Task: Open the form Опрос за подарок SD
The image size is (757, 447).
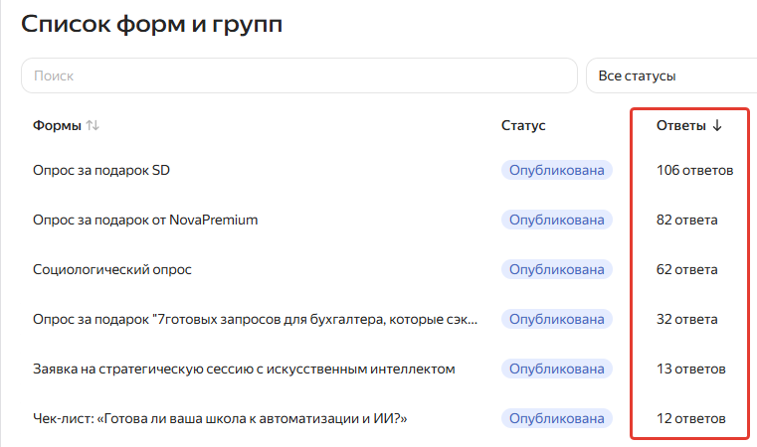Action: coord(101,170)
